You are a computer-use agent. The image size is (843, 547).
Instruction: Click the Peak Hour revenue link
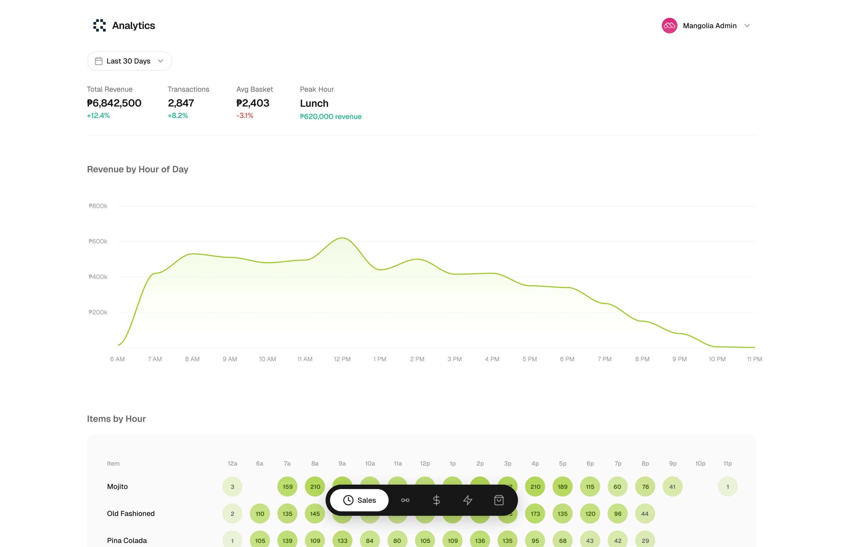click(x=330, y=116)
